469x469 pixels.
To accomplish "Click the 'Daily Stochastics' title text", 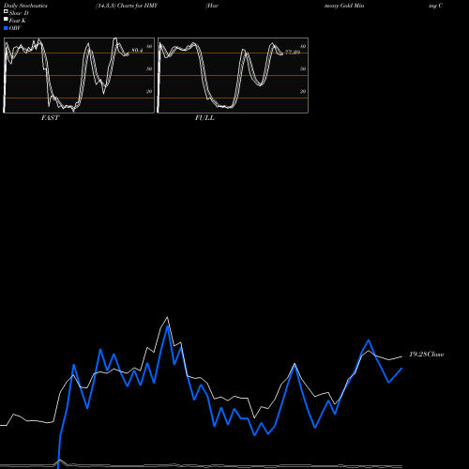I will [25, 6].
